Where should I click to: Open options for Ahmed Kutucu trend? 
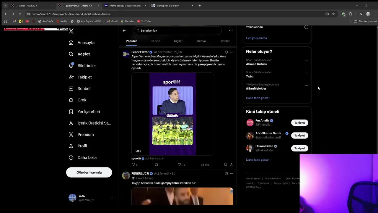[306, 61]
